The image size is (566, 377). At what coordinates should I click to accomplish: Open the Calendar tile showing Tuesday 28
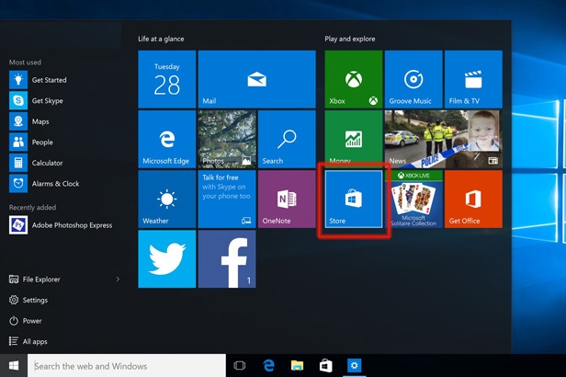pos(167,79)
